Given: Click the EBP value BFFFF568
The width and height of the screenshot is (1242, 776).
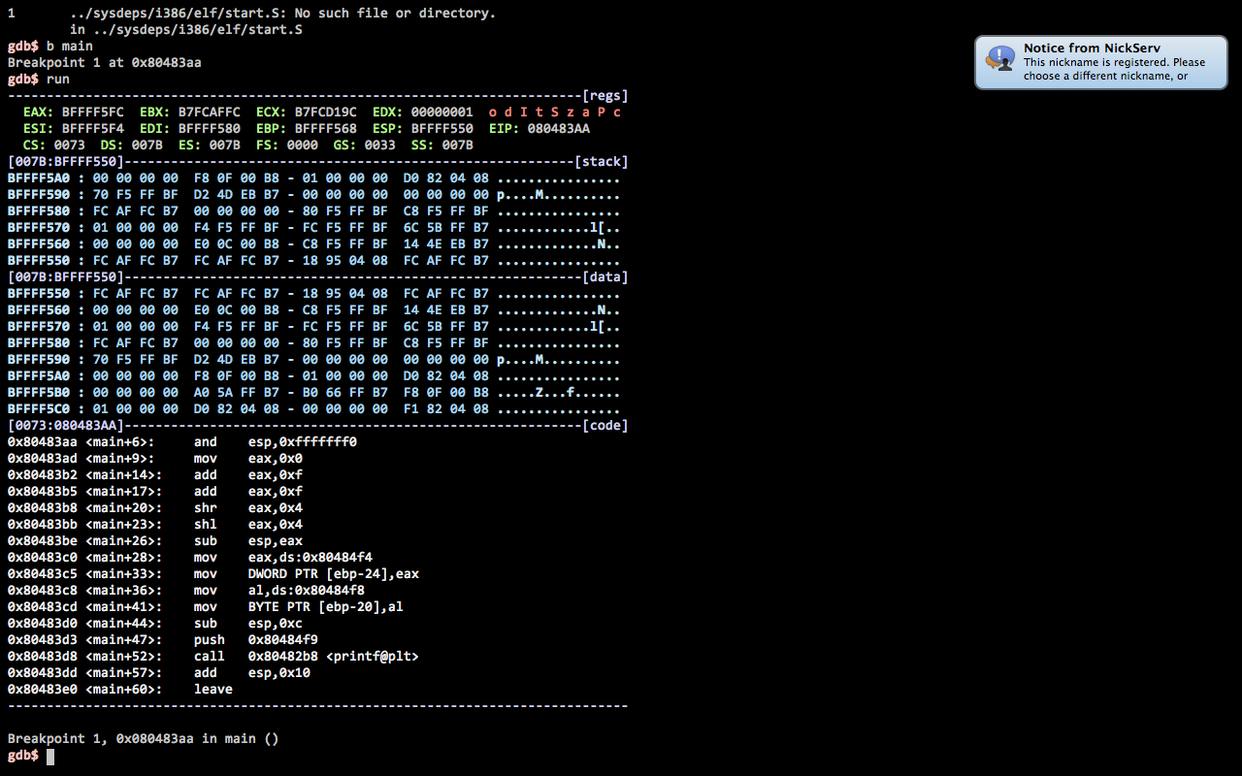Looking at the screenshot, I should [326, 128].
